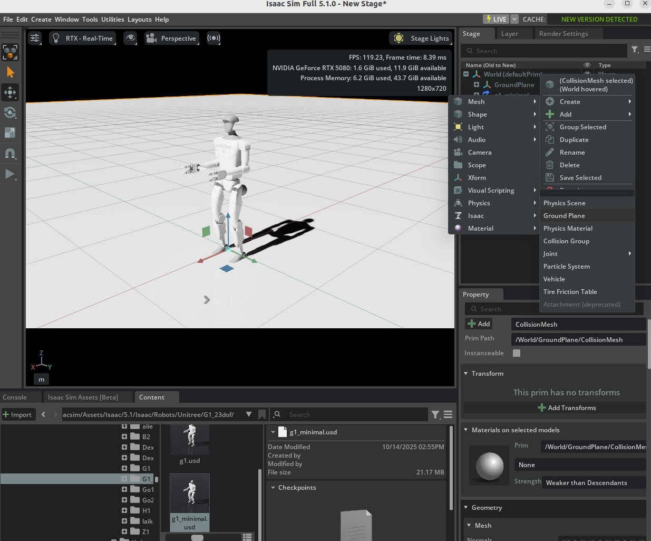Open the Perspective camera menu
651x541 pixels.
[x=172, y=38]
